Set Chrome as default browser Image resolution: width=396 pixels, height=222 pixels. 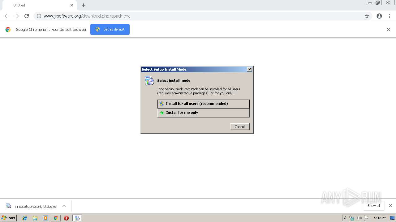pos(110,29)
